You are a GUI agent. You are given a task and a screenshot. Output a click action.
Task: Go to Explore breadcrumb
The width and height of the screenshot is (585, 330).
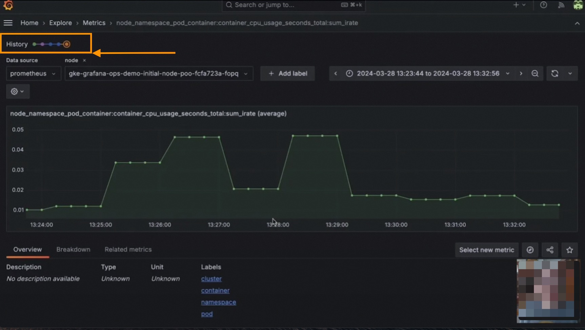tap(60, 23)
